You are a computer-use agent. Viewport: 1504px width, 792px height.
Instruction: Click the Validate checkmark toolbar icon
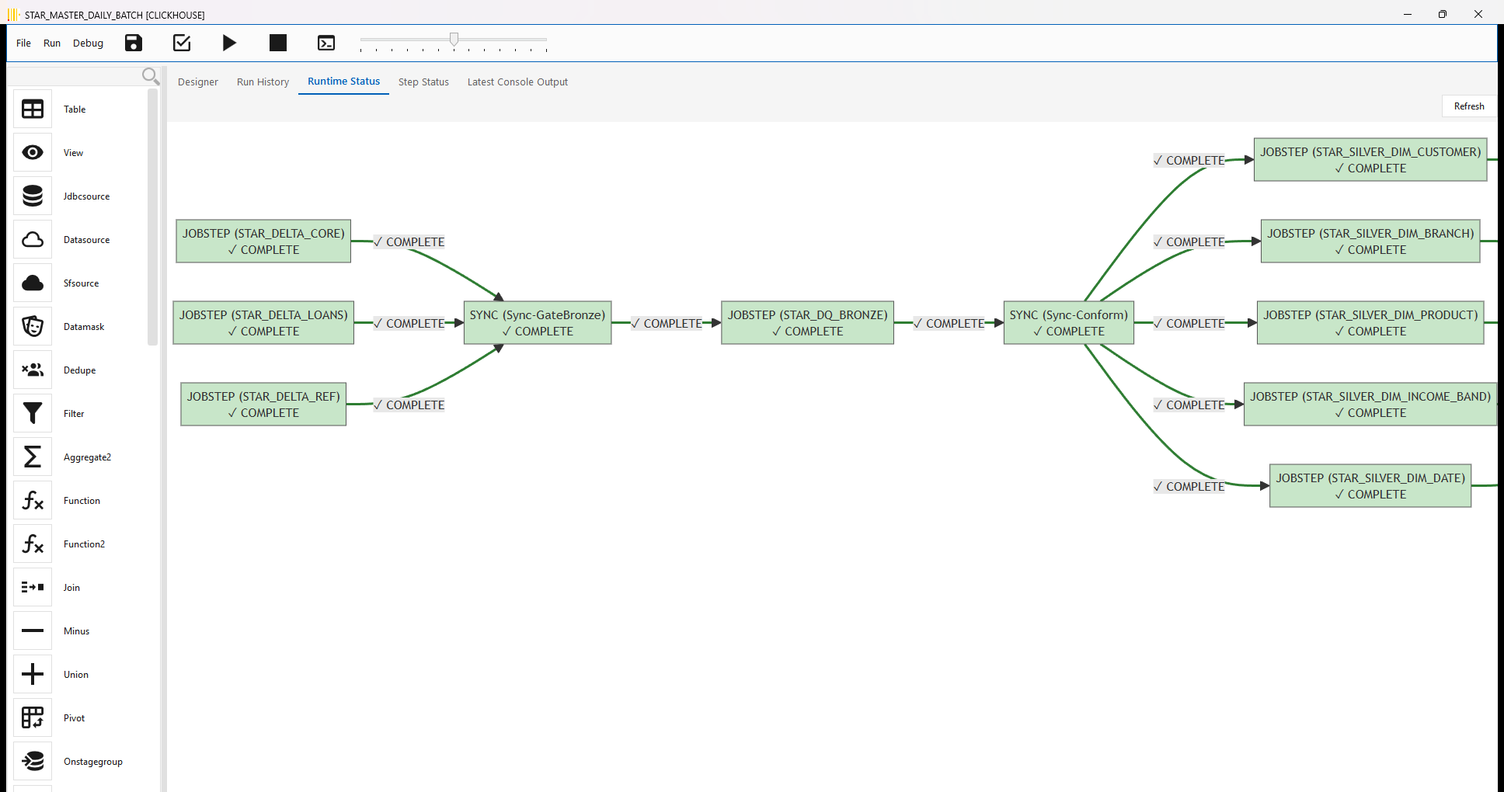point(182,43)
